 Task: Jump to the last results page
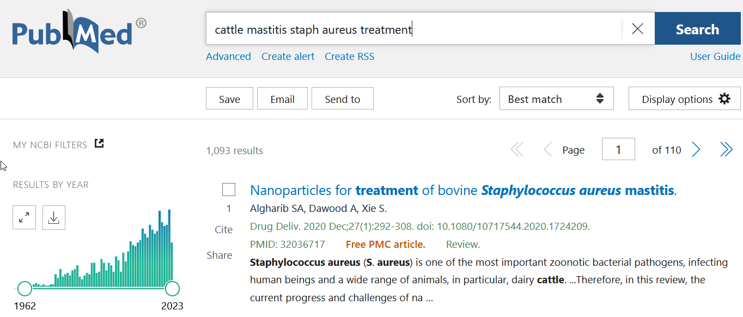point(726,150)
